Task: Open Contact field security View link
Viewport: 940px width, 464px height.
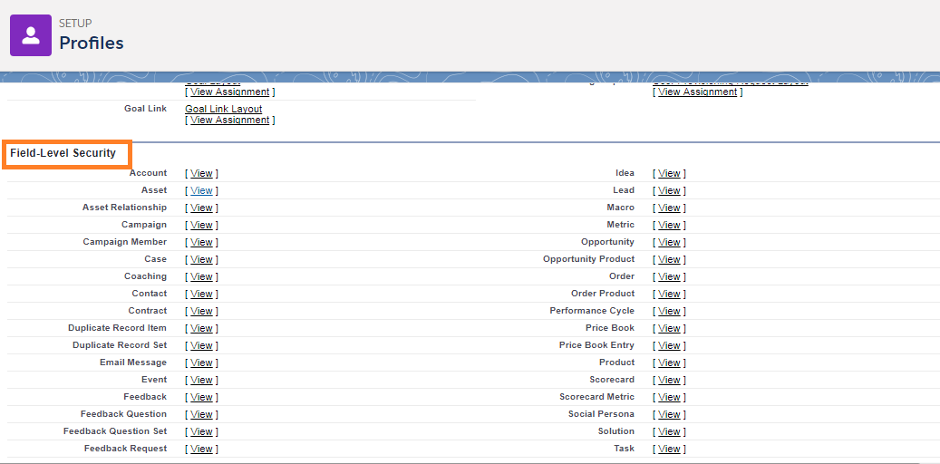Action: pos(201,294)
